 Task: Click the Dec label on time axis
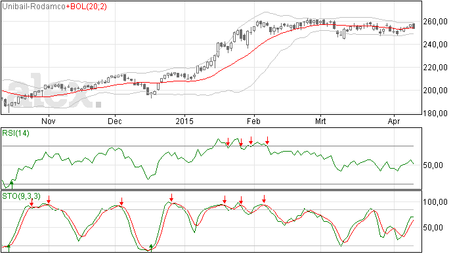point(115,121)
